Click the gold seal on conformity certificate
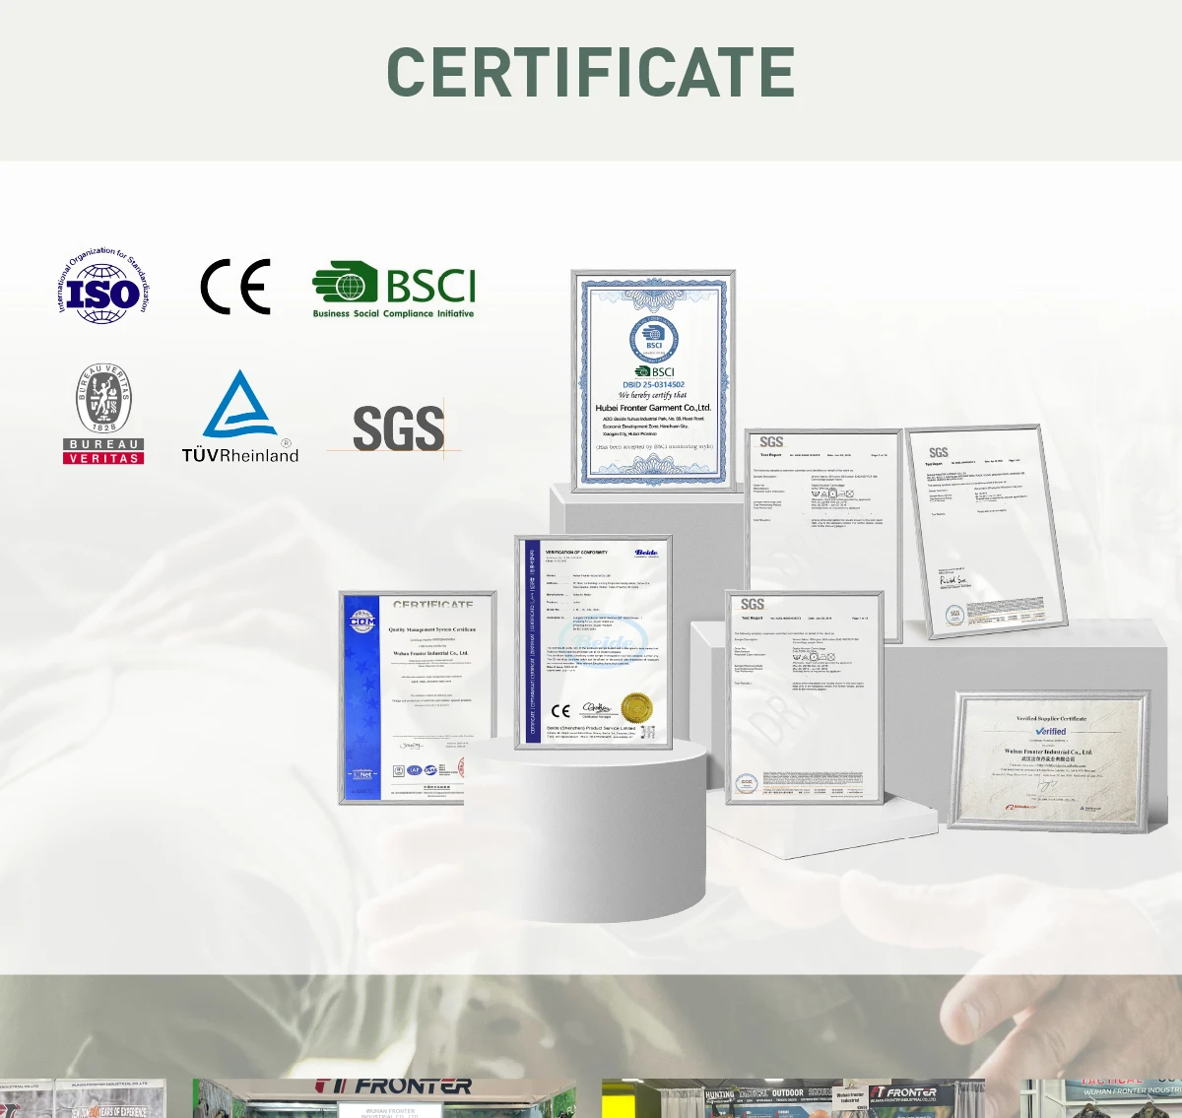1182x1118 pixels. pyautogui.click(x=637, y=707)
